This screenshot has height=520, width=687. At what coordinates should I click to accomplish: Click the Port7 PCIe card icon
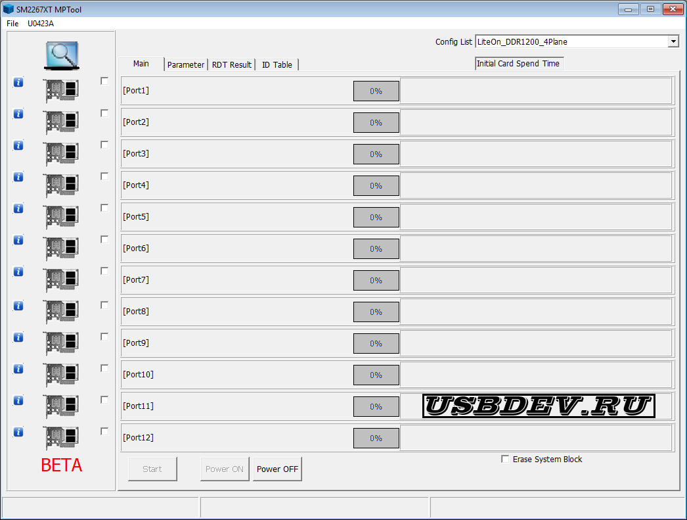tap(61, 280)
